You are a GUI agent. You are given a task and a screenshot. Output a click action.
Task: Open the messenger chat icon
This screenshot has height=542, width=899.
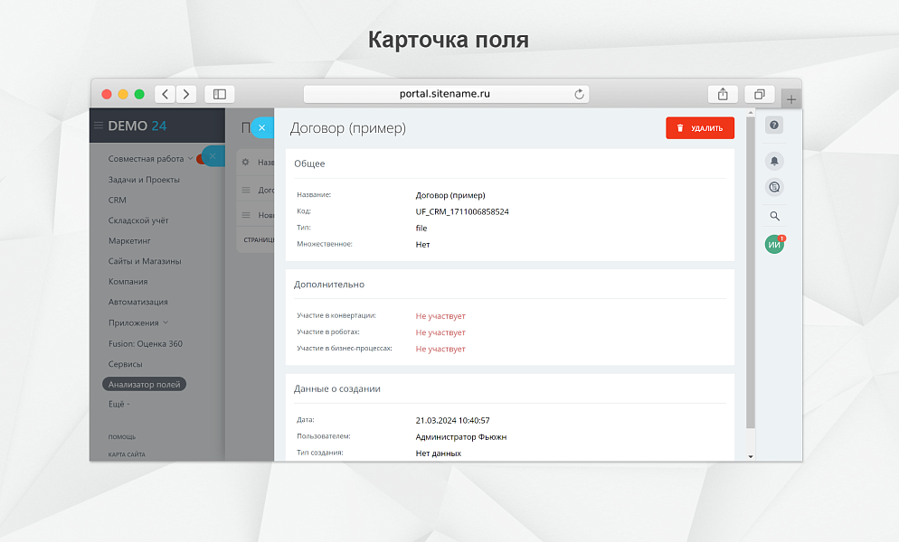(x=774, y=187)
